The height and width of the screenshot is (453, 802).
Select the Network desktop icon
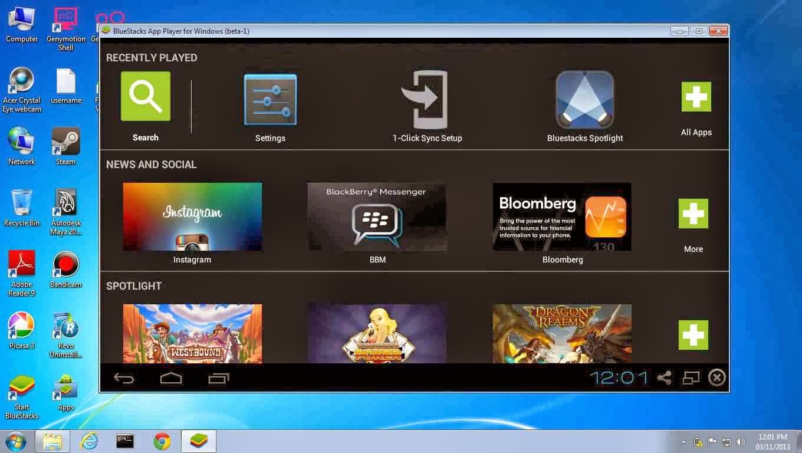[x=22, y=146]
